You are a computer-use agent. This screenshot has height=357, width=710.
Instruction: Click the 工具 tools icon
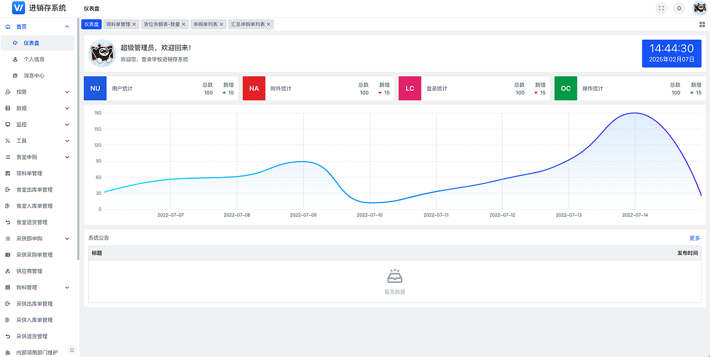click(8, 141)
